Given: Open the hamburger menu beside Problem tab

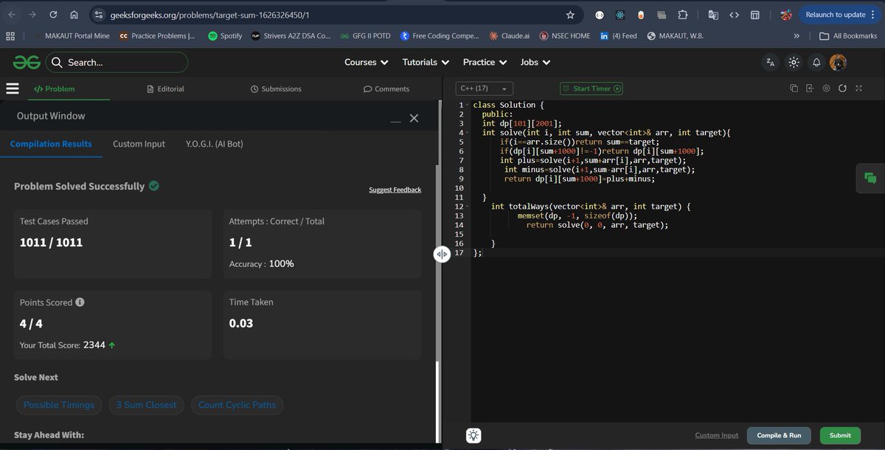Looking at the screenshot, I should click(12, 89).
